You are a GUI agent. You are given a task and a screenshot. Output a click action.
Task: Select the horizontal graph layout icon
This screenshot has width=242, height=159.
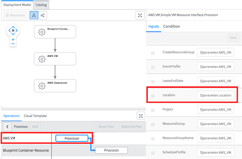42,15
